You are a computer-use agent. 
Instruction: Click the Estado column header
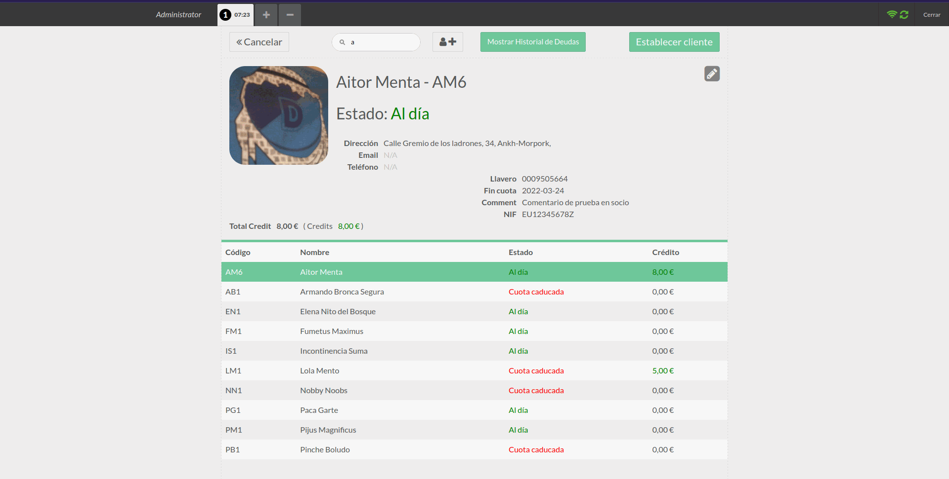coord(520,252)
